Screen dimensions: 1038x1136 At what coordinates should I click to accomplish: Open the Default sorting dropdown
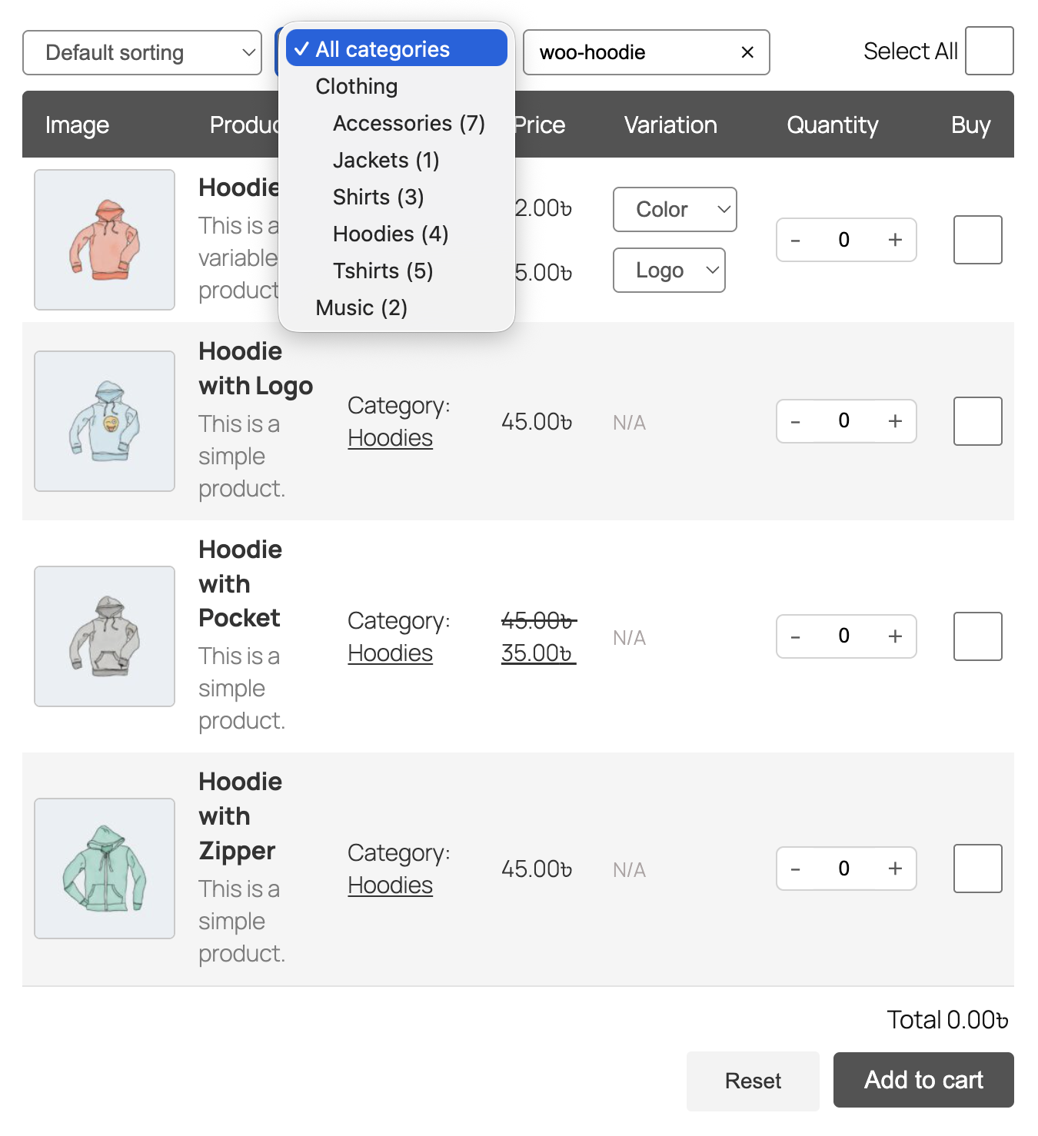pos(142,52)
